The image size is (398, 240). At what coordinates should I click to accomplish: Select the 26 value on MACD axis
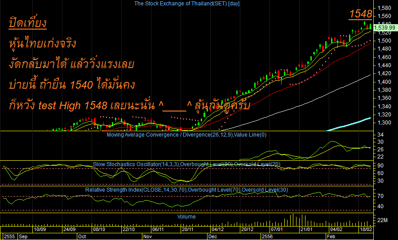pyautogui.click(x=380, y=150)
